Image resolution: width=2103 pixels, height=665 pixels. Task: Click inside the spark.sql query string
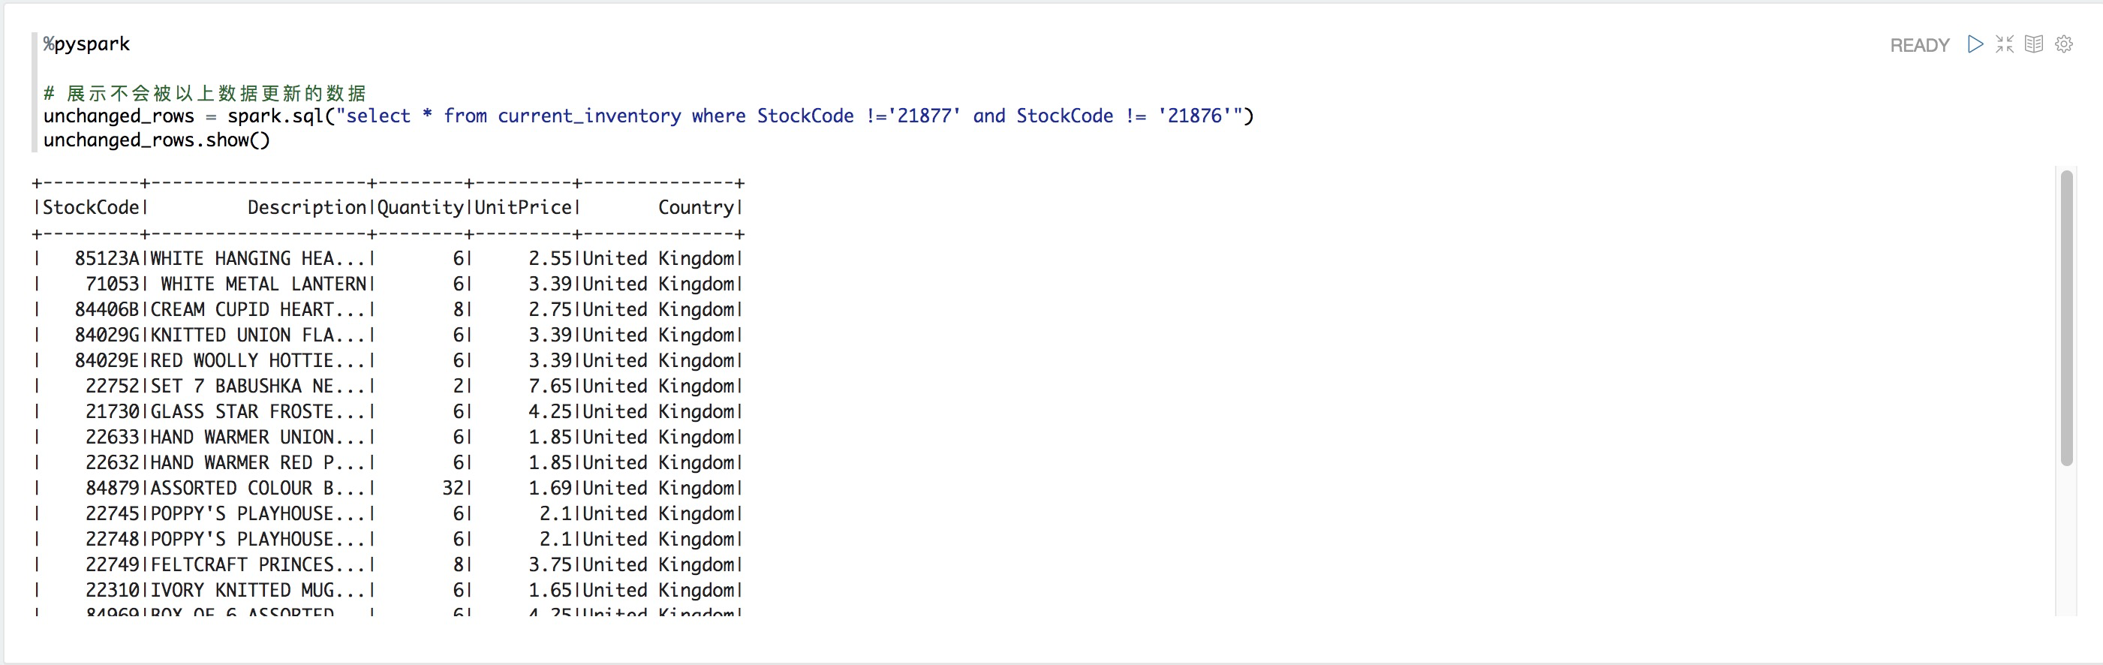[x=789, y=116]
